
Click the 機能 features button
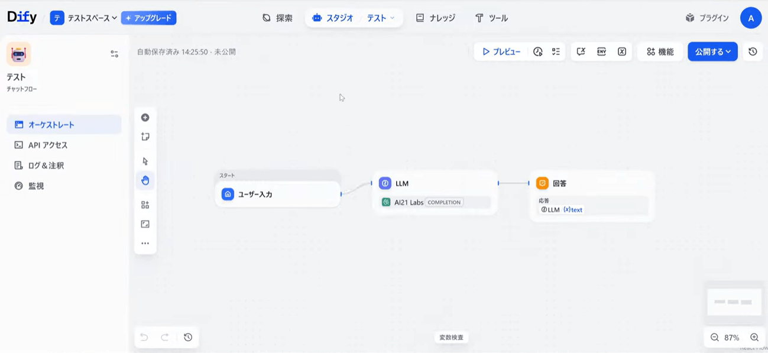tap(660, 52)
